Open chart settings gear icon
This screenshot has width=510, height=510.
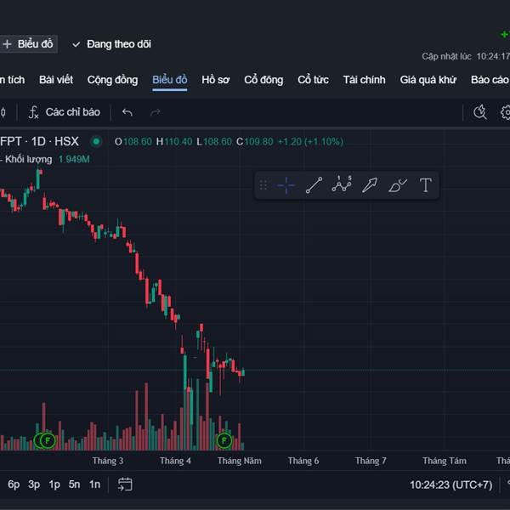tap(505, 112)
